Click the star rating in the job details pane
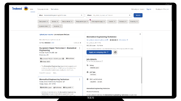Viewport: 181px width, 101px height. 114,40
